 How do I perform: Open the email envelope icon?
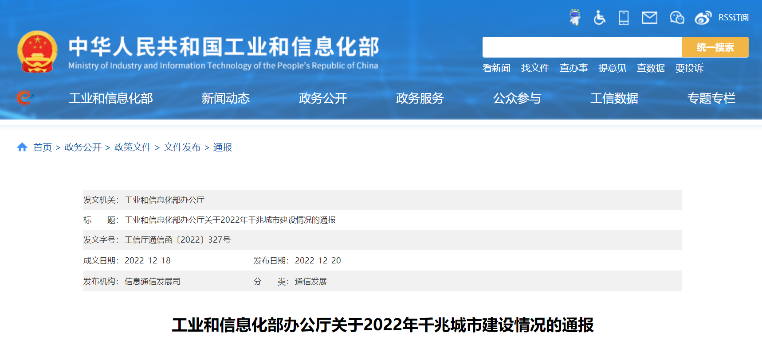click(649, 18)
